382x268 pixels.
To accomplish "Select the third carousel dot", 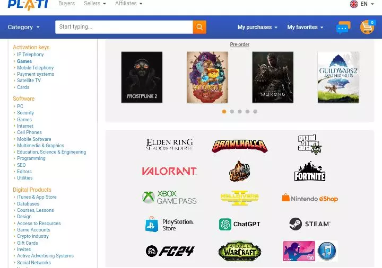I will coord(240,111).
